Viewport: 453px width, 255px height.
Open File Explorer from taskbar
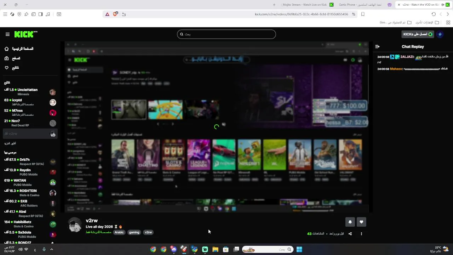click(x=215, y=249)
